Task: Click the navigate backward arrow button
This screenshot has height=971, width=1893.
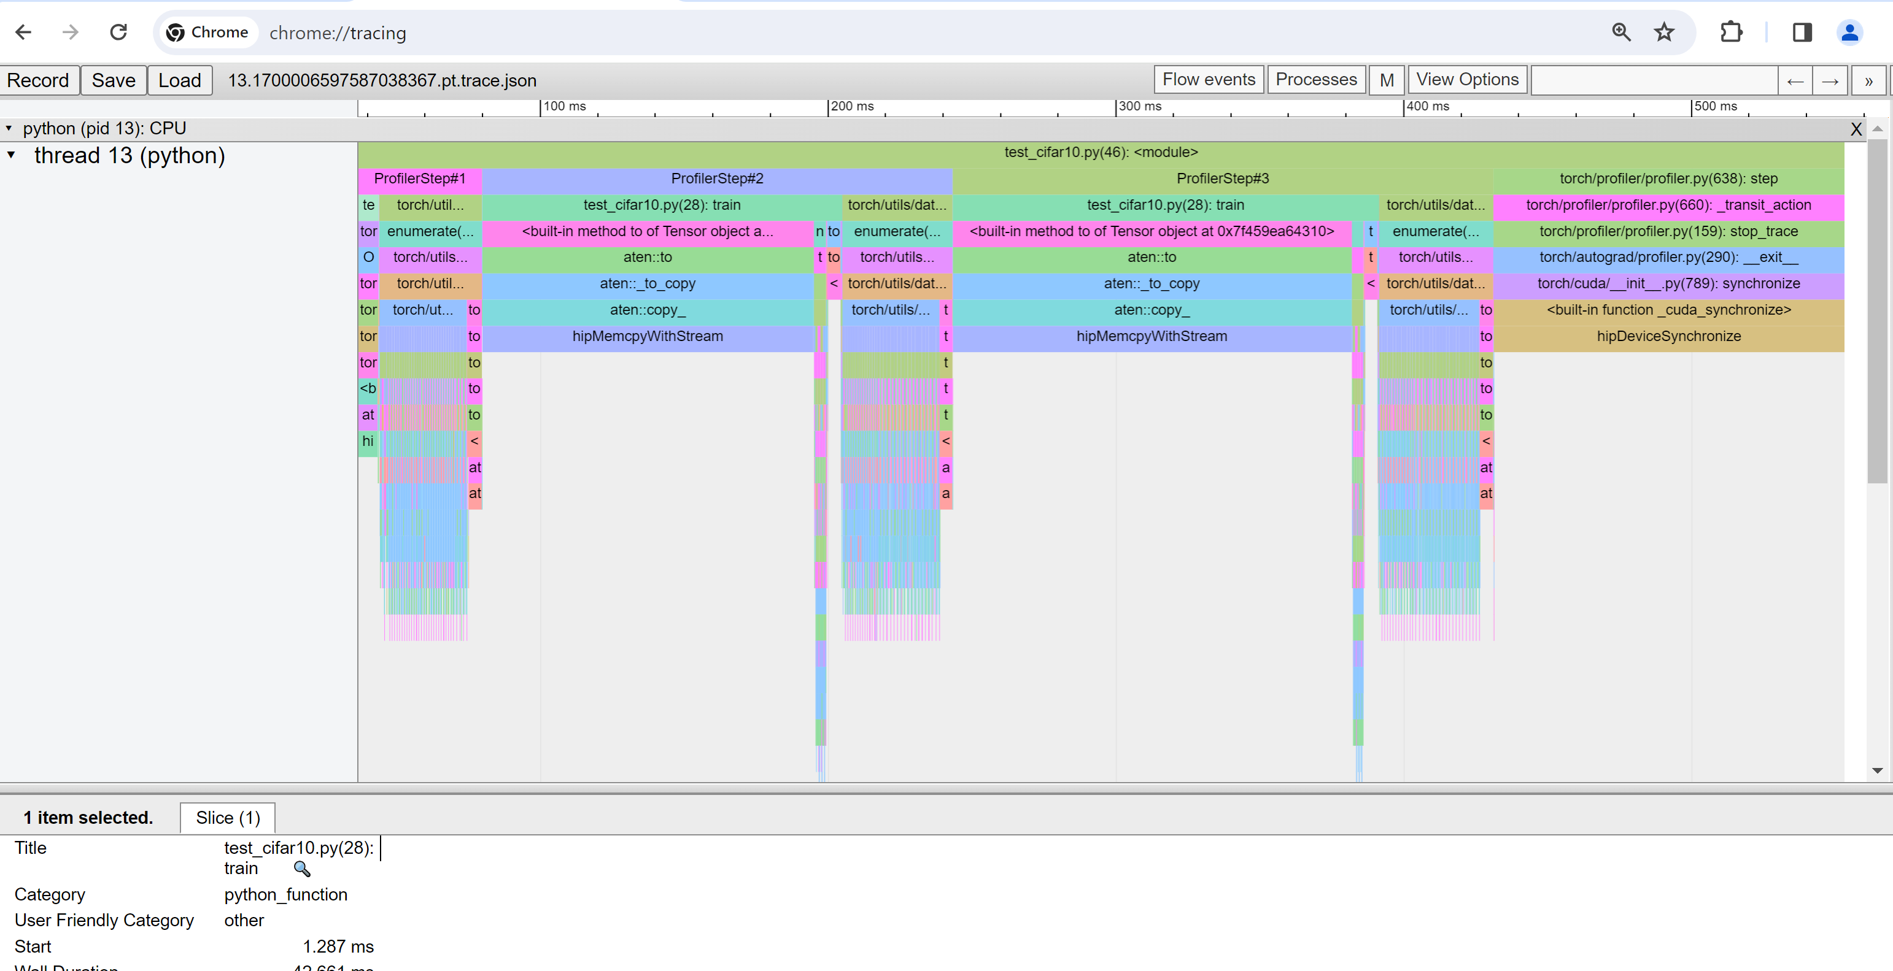Action: pos(1794,79)
